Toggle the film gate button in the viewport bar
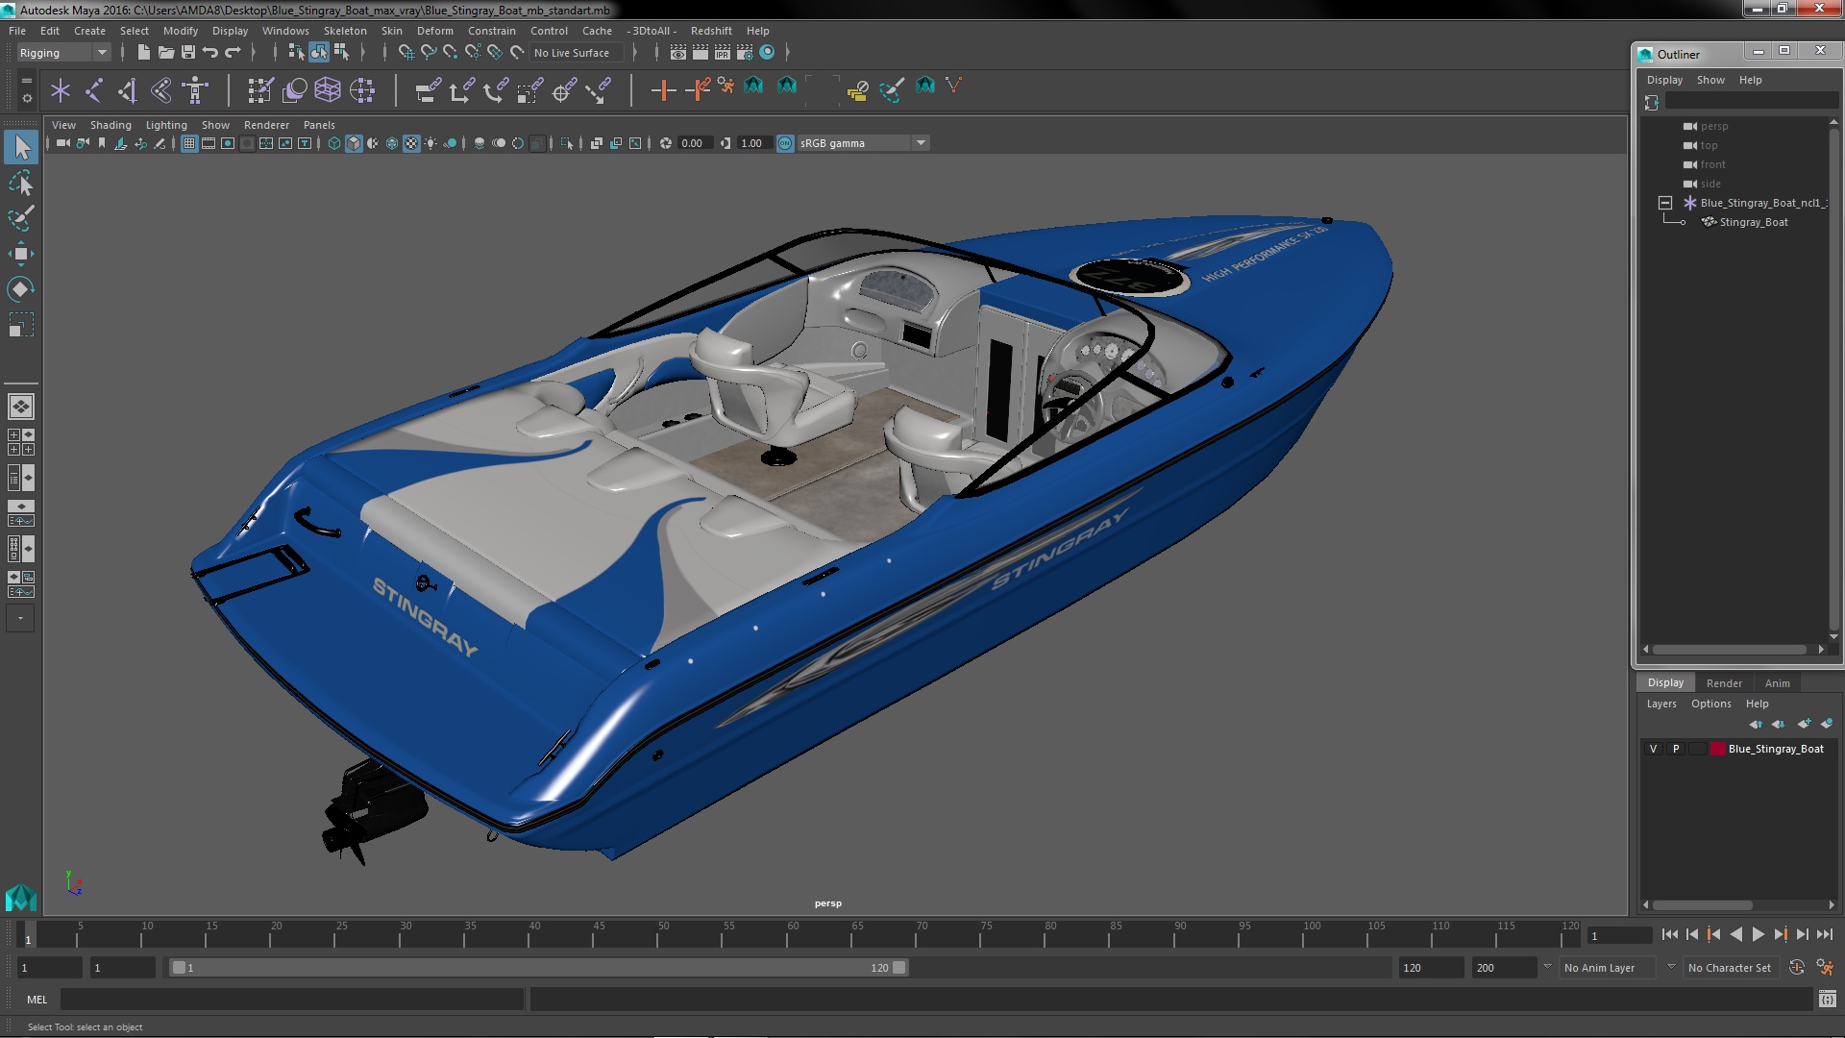This screenshot has height=1038, width=1845. pos(209,144)
